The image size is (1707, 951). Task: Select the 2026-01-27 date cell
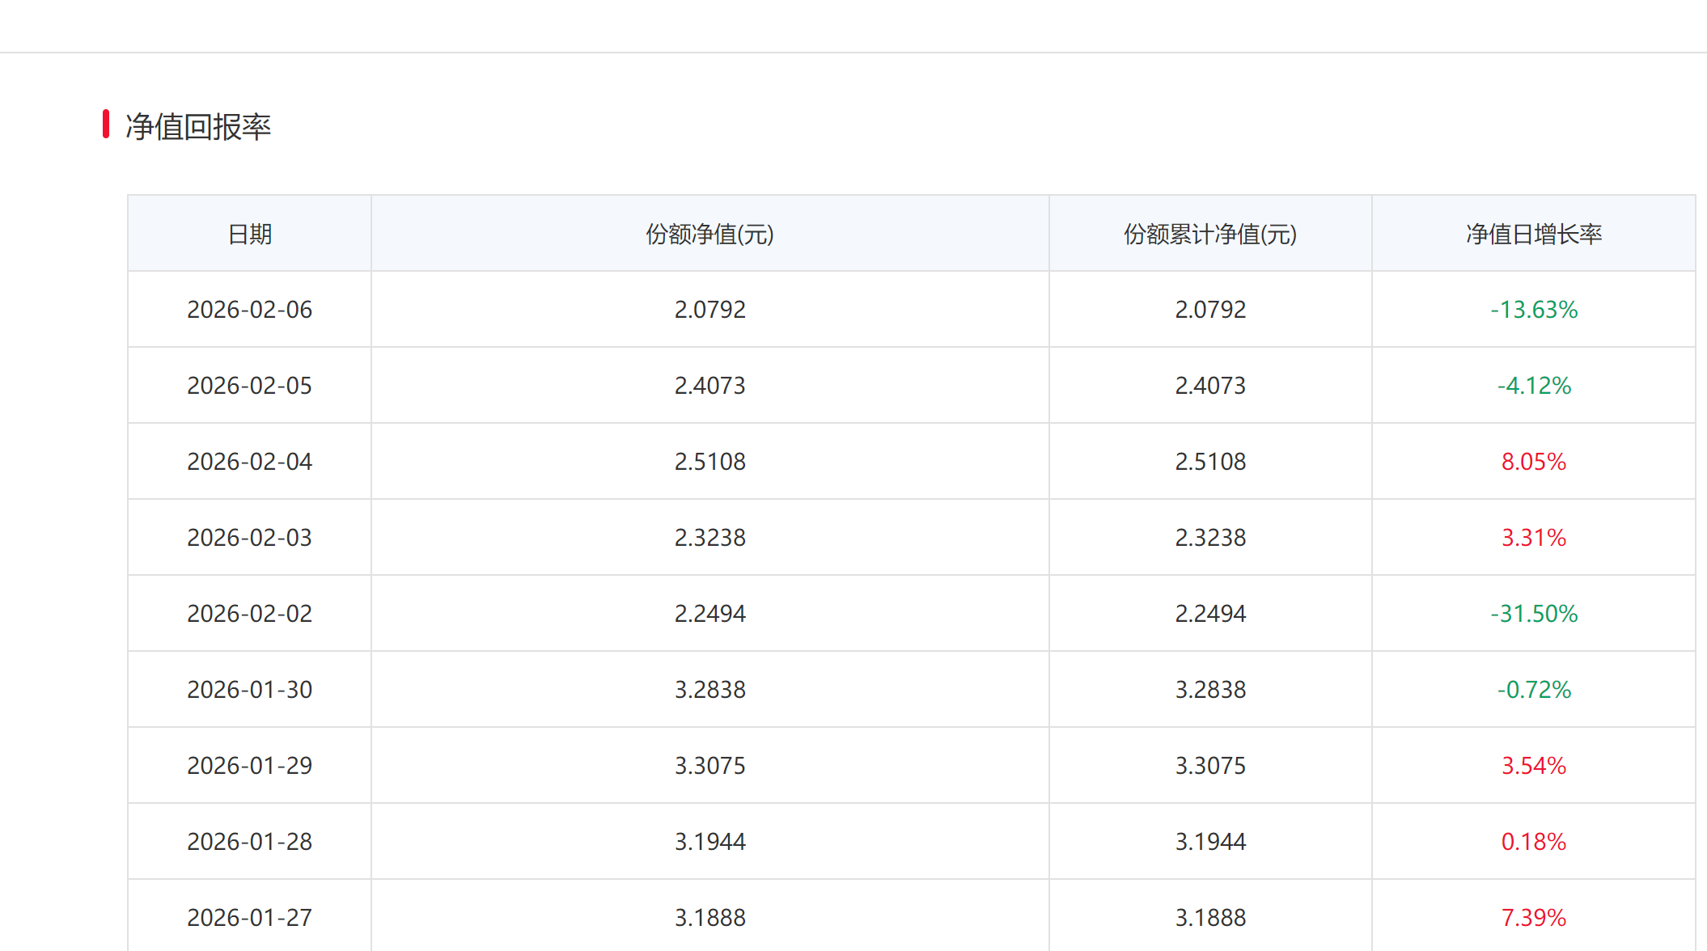[249, 918]
